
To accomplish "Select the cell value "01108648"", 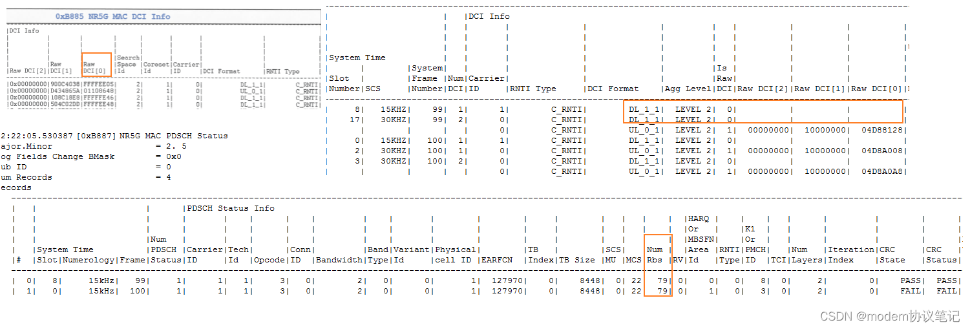I will (x=97, y=91).
